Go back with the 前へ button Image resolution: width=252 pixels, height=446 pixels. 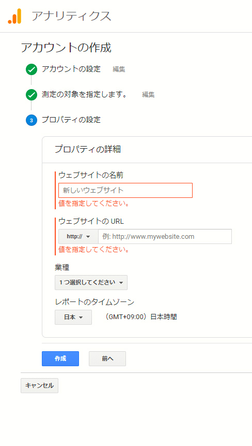click(x=107, y=358)
